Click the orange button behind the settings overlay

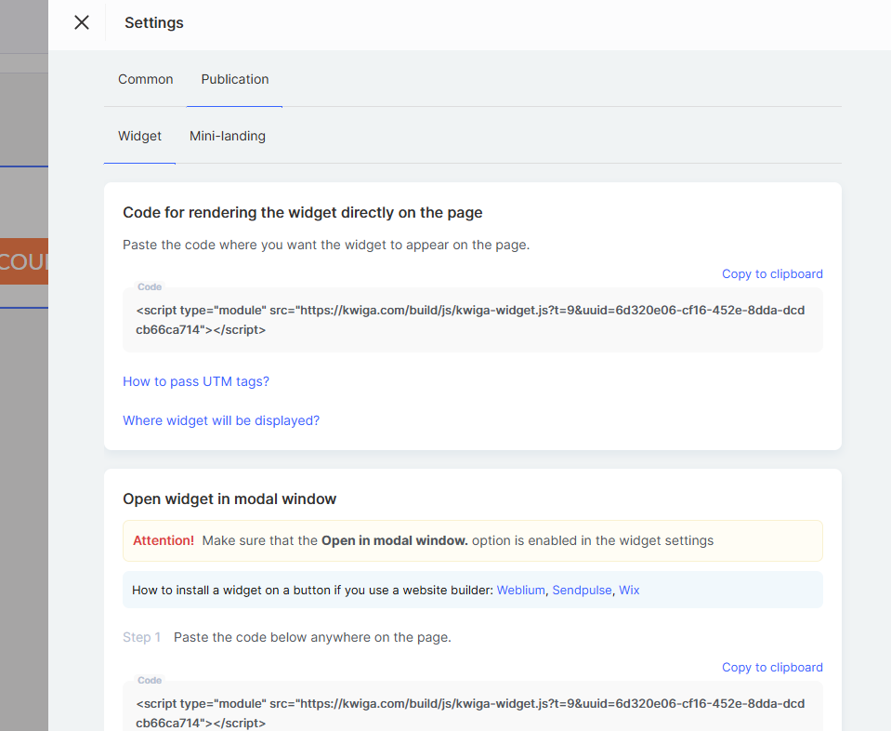coord(24,261)
